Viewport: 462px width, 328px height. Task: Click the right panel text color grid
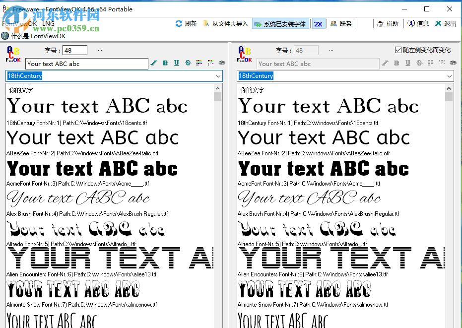tap(430, 63)
